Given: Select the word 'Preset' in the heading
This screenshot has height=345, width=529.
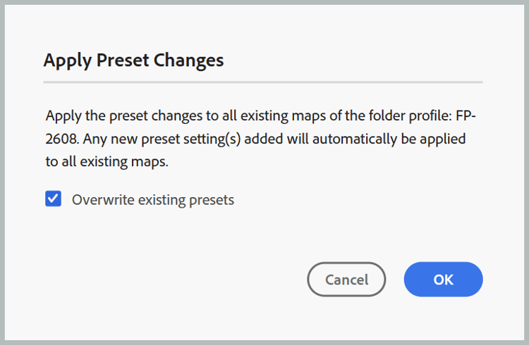Looking at the screenshot, I should click(x=123, y=61).
